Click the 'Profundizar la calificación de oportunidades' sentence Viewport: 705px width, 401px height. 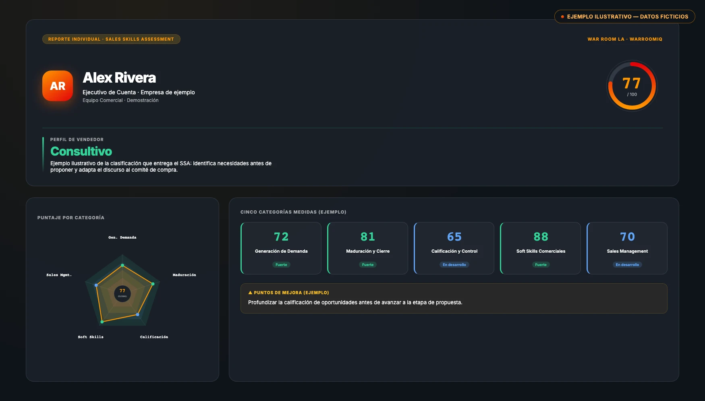coord(355,302)
